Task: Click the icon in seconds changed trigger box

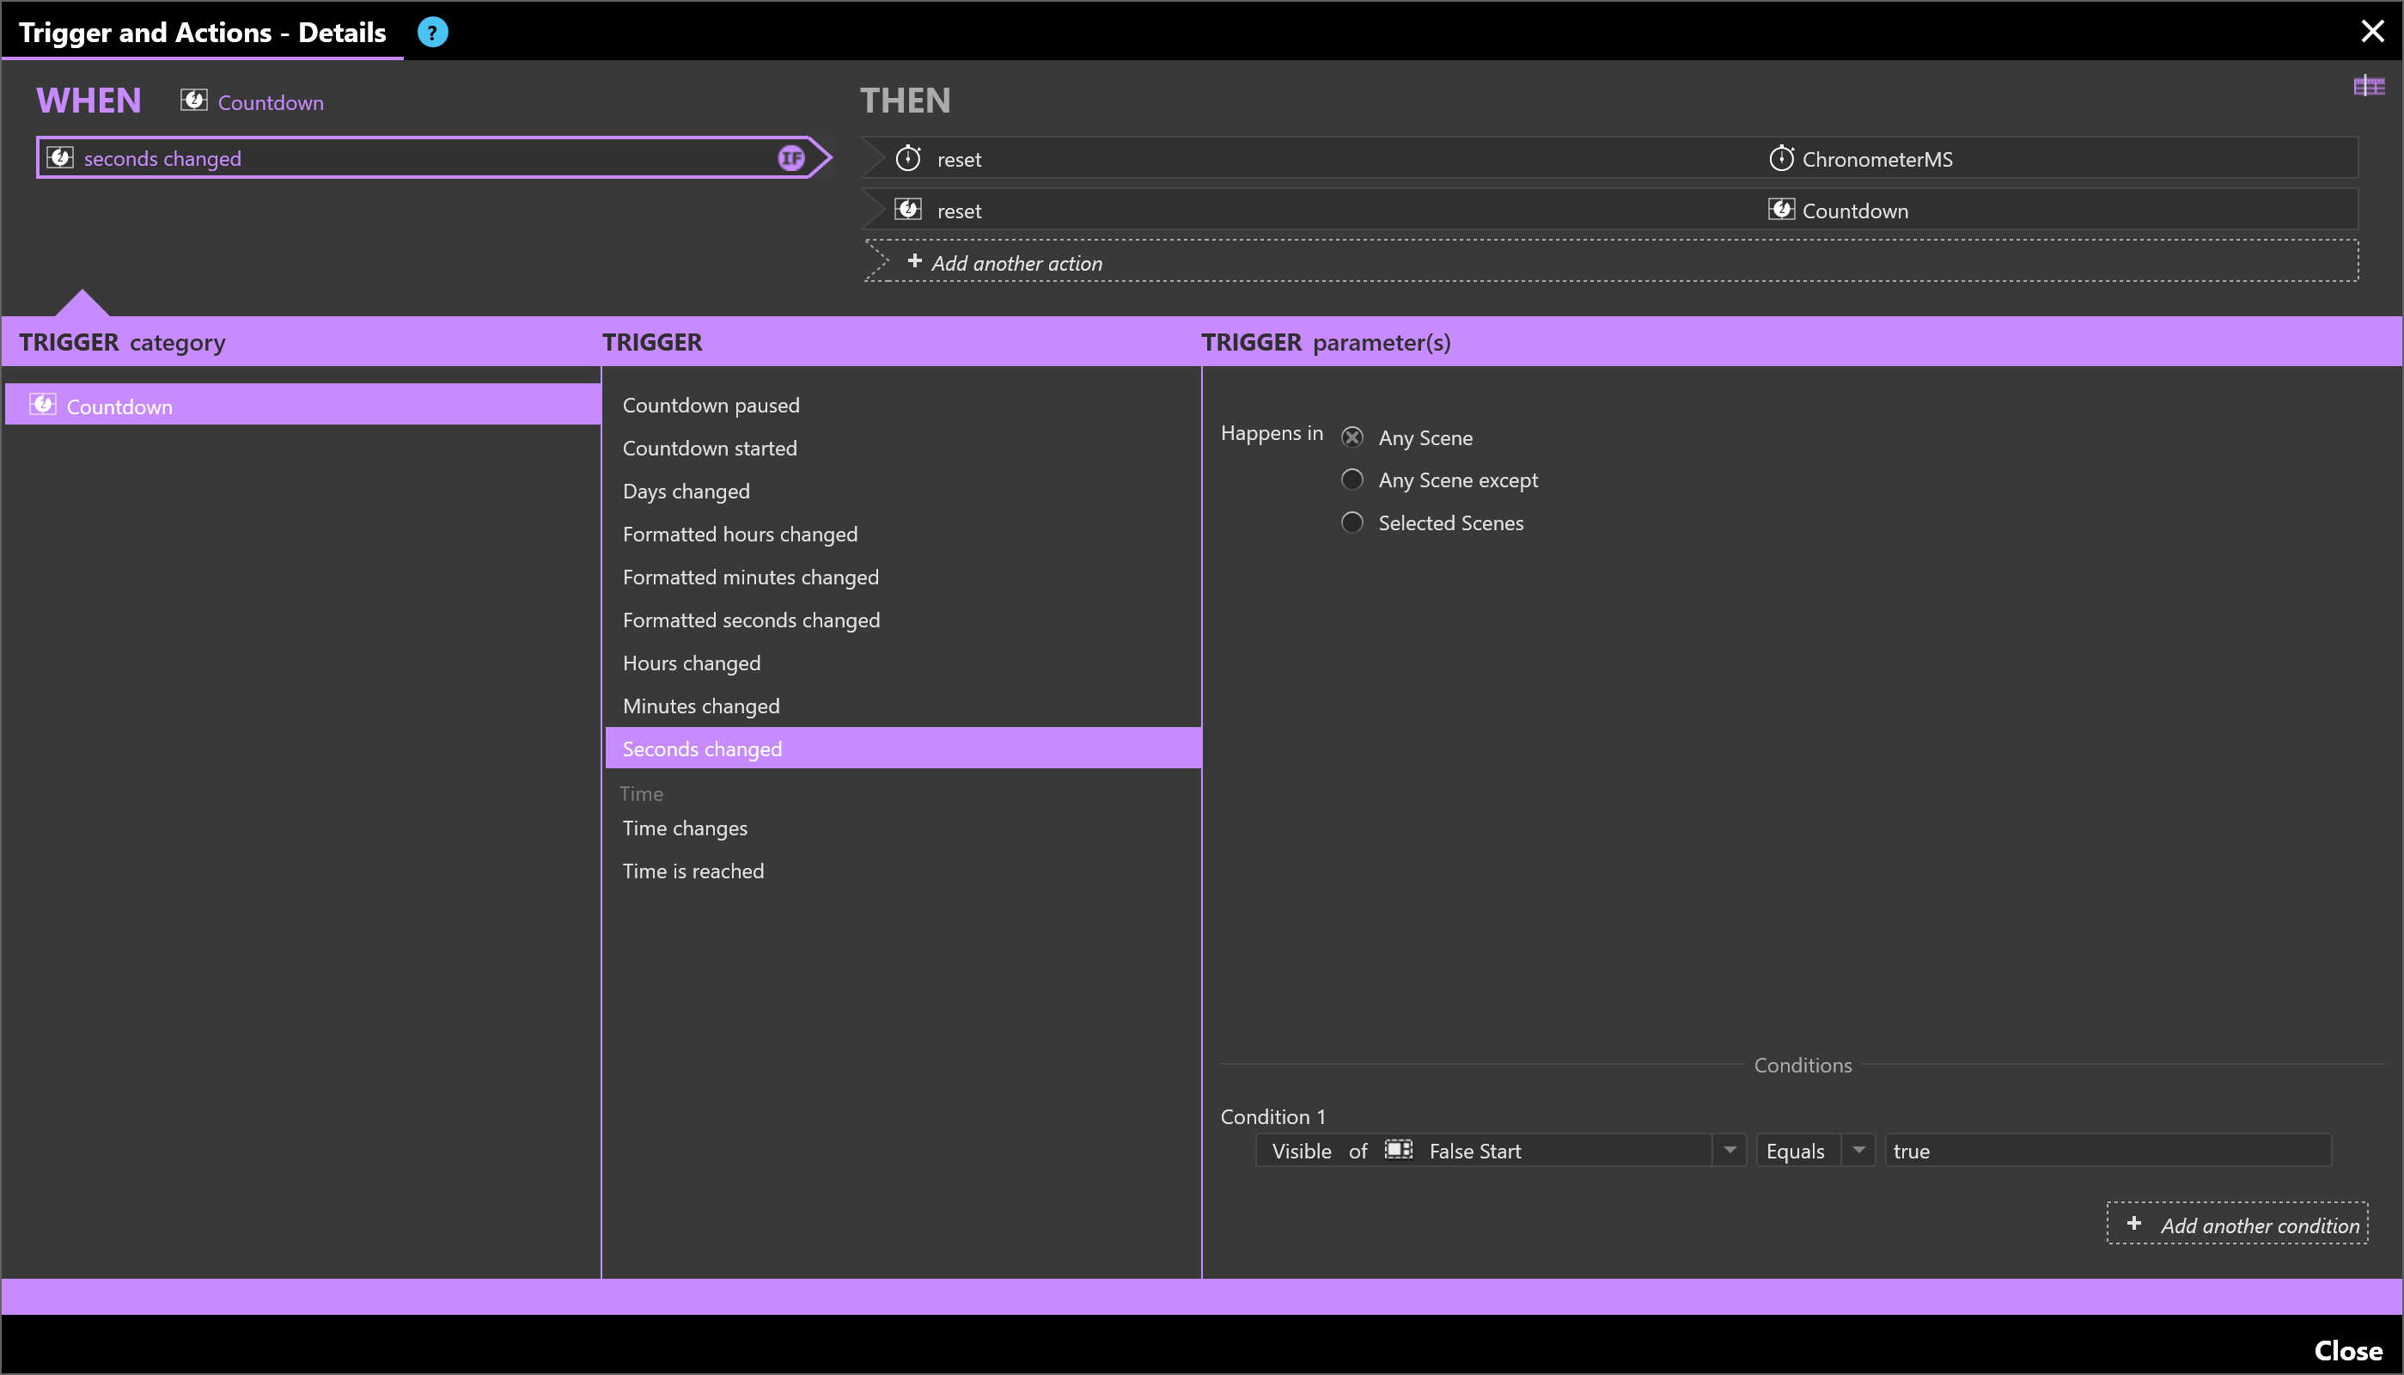Action: pyautogui.click(x=59, y=156)
